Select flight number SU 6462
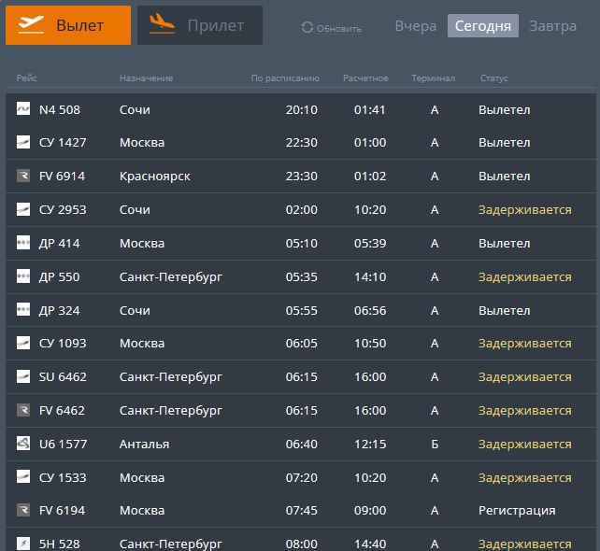Image resolution: width=600 pixels, height=551 pixels. [x=63, y=377]
